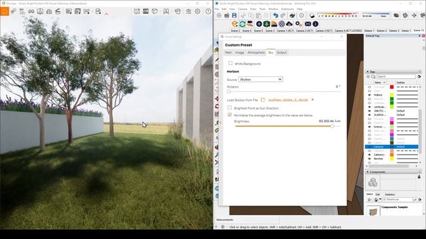This screenshot has width=426, height=239.
Task: Click SketchUp print icon
Action: 292,16
